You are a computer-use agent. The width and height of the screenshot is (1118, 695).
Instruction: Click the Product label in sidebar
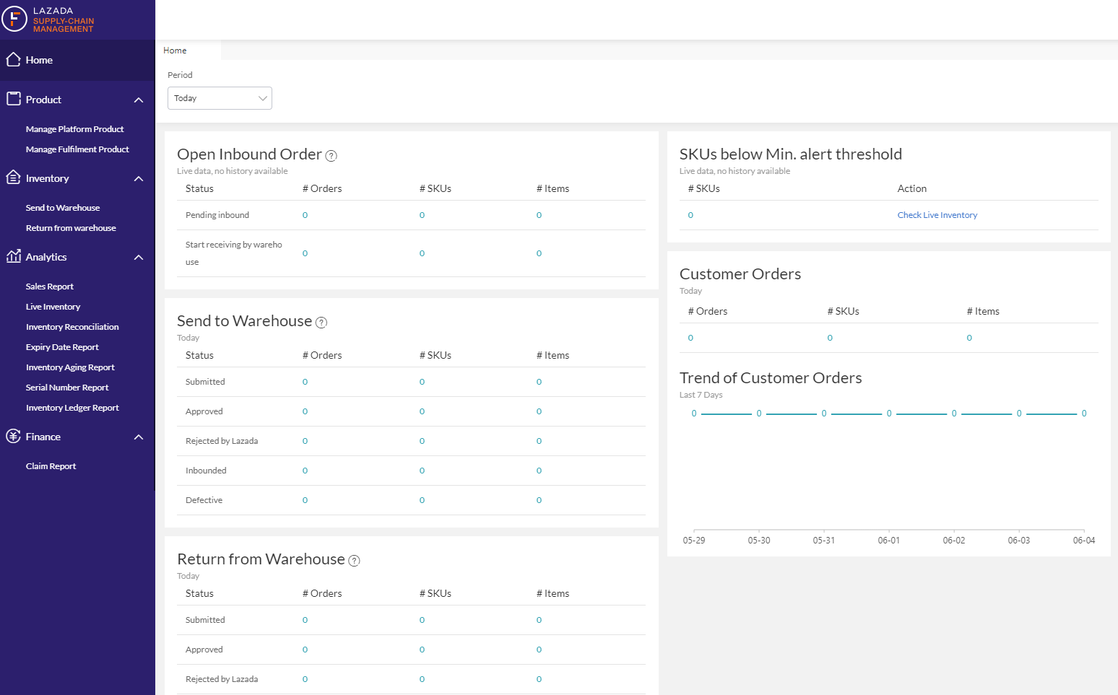point(43,100)
